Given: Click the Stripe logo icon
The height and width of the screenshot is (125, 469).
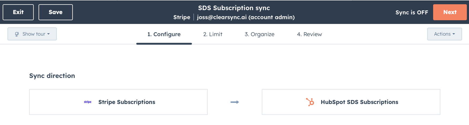Looking at the screenshot, I should coord(88,102).
